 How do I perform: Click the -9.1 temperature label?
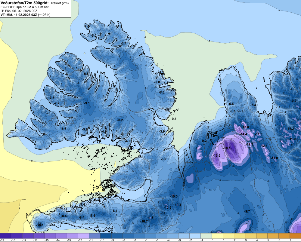click(x=87, y=103)
